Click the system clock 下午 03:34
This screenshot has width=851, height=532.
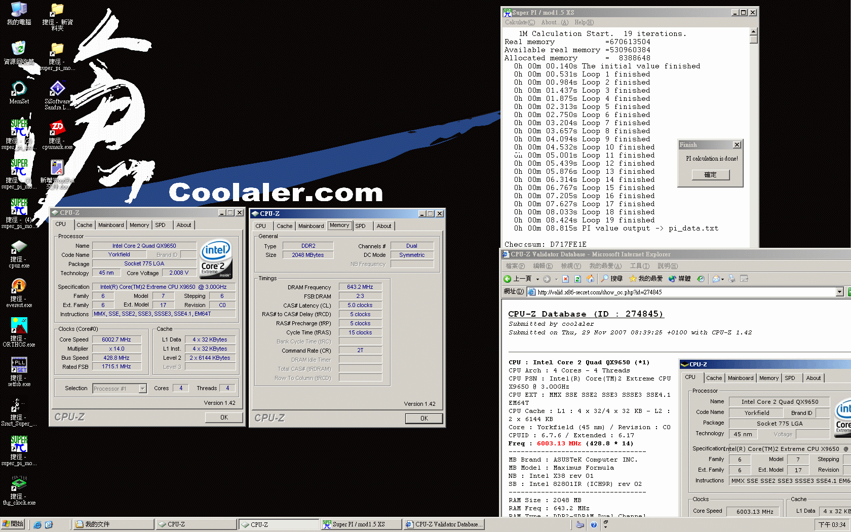pyautogui.click(x=832, y=525)
